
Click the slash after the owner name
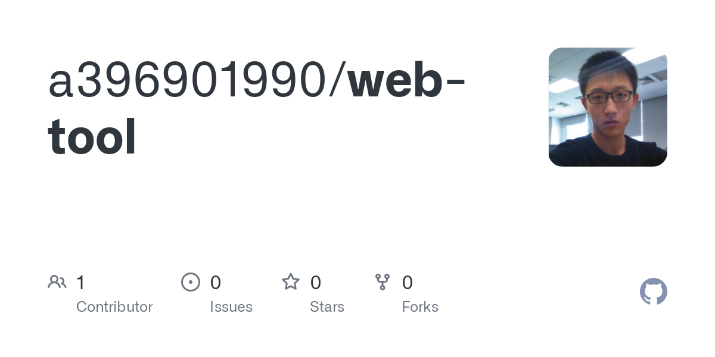(335, 82)
